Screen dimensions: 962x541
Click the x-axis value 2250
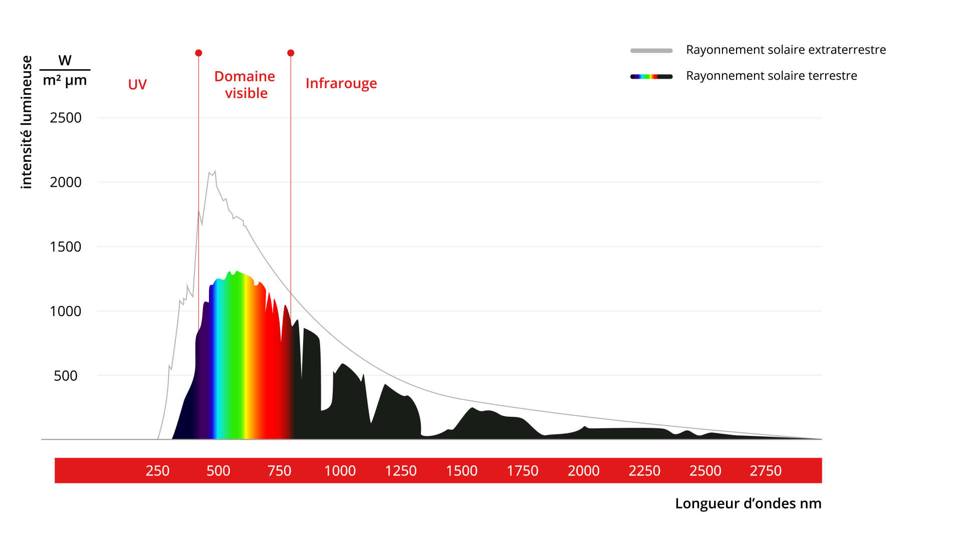(x=644, y=471)
